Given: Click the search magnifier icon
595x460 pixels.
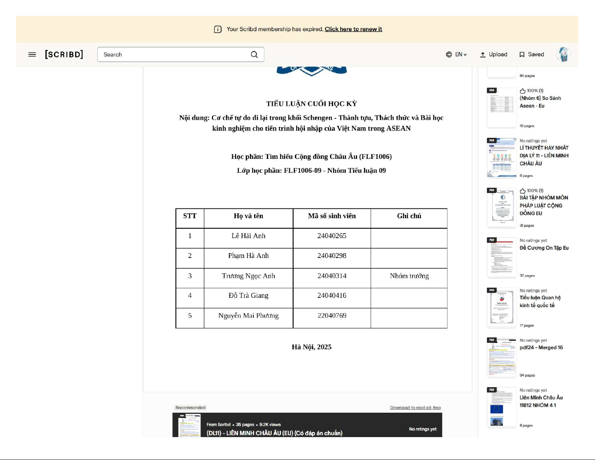Looking at the screenshot, I should tap(254, 54).
